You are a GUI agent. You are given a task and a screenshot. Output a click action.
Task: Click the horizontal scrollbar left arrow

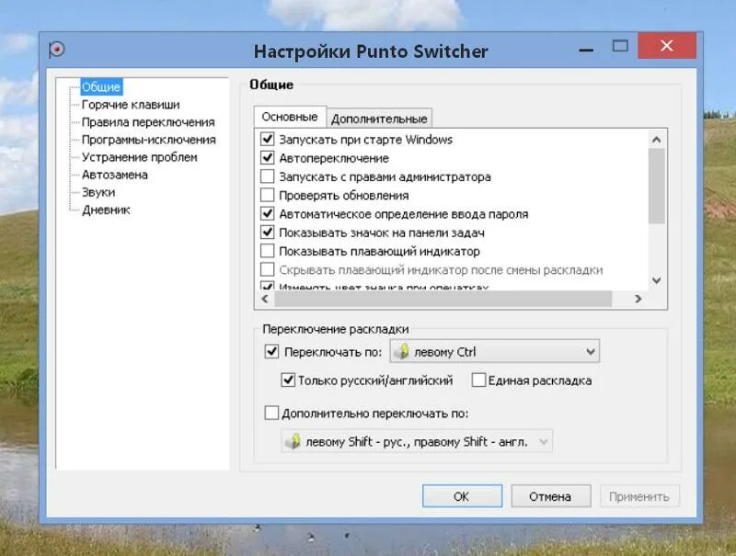(x=265, y=299)
